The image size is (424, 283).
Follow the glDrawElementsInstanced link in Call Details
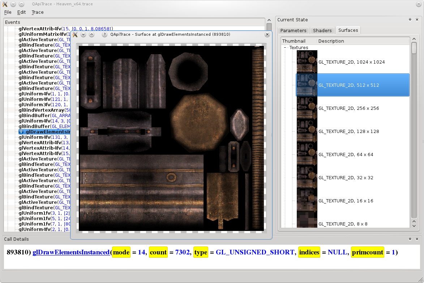coord(71,252)
